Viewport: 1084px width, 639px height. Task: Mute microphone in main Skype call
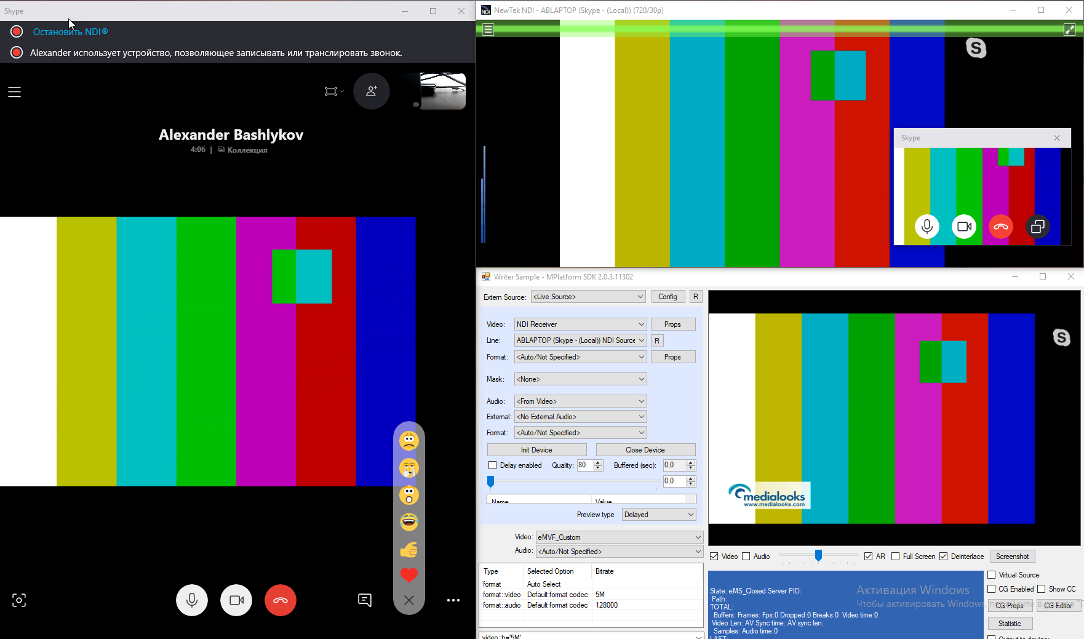(192, 600)
